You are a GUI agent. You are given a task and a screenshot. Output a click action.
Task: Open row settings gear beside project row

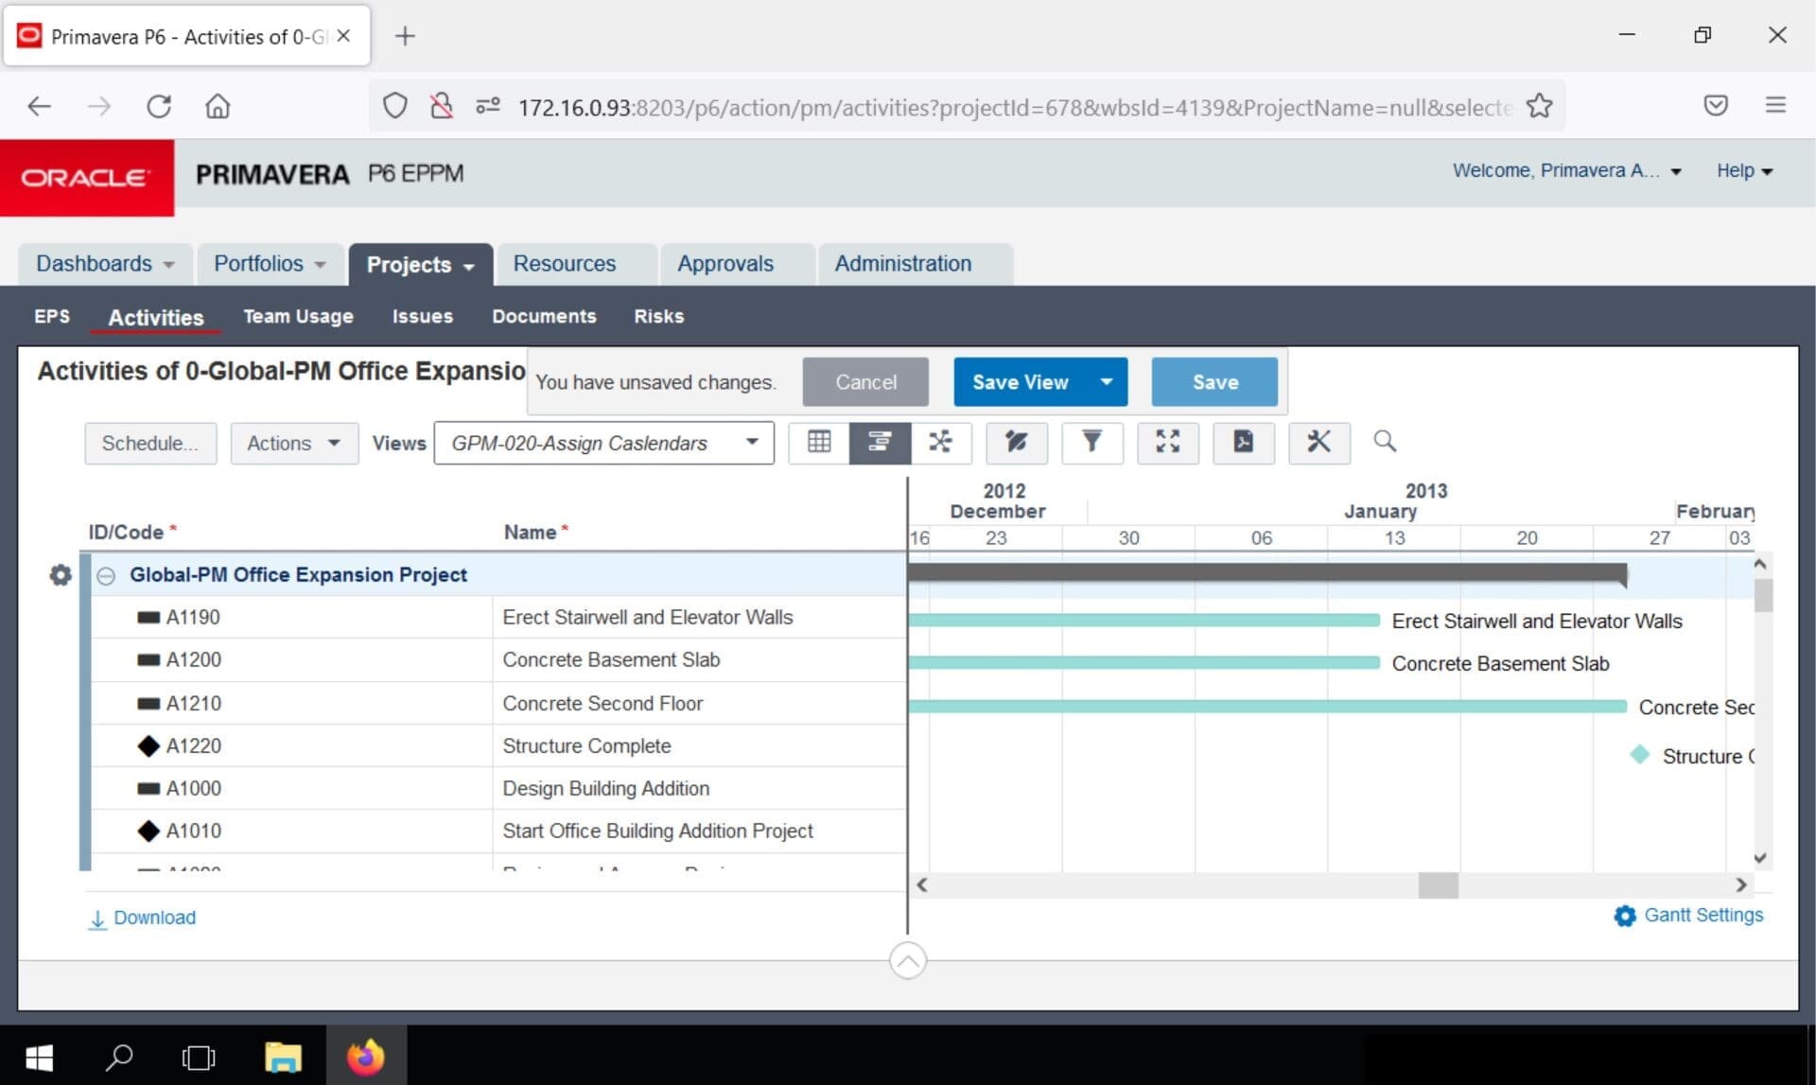coord(61,575)
